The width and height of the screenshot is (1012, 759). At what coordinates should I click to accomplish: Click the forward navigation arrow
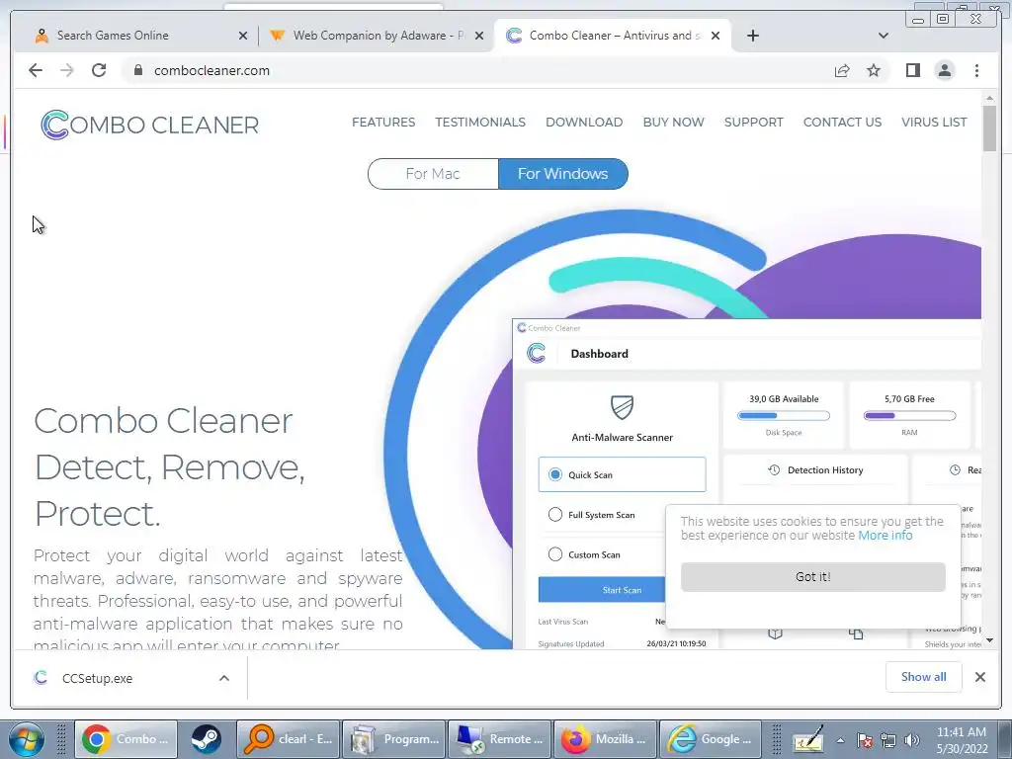pyautogui.click(x=66, y=70)
